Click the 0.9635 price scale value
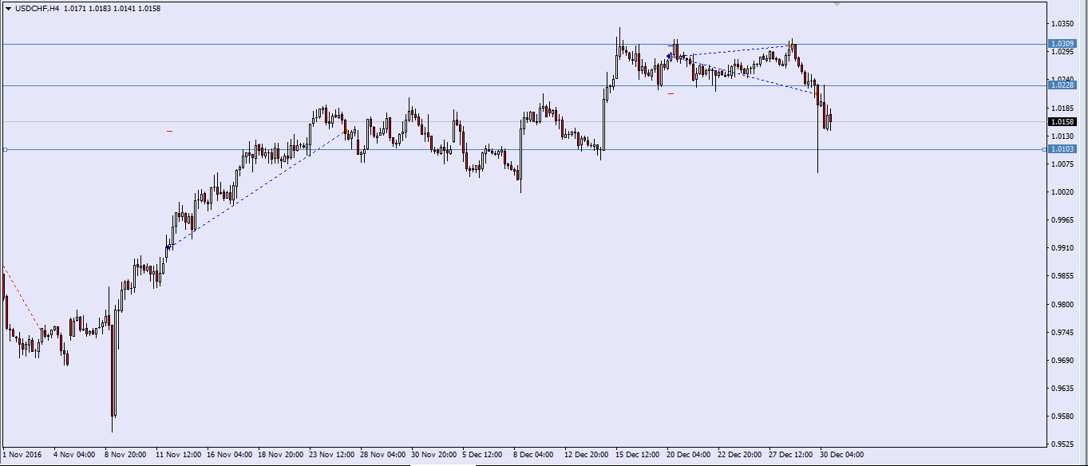Image resolution: width=1088 pixels, height=466 pixels. [x=1062, y=388]
